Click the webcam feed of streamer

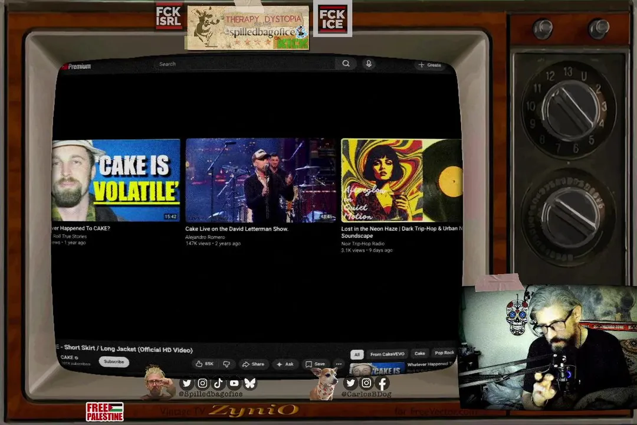[x=547, y=348]
